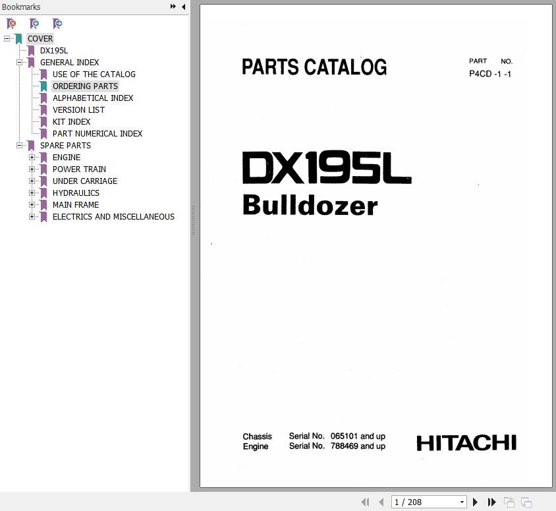Click the Bookmarks panel title
Image resolution: width=556 pixels, height=511 pixels.
21,7
